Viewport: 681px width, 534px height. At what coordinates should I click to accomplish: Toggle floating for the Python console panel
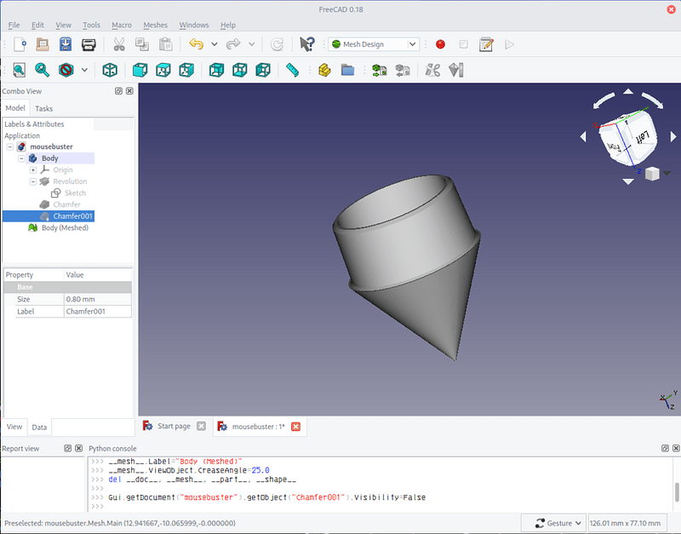(x=665, y=448)
